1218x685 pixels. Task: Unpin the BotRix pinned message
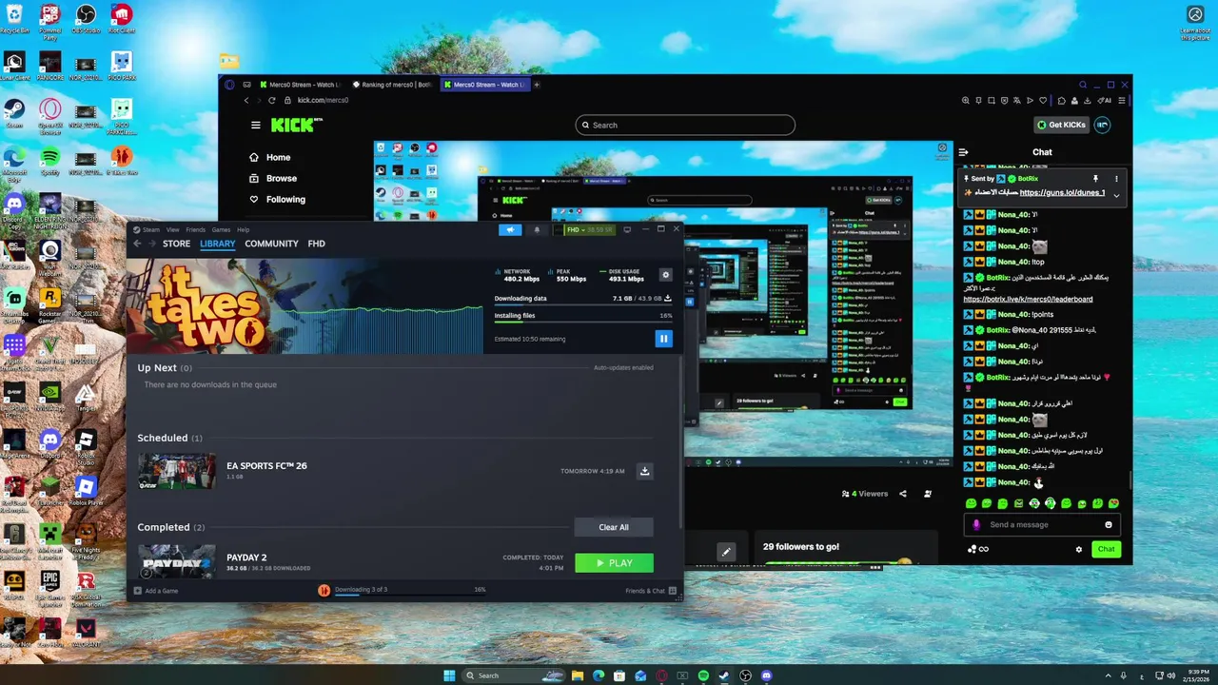tap(1095, 179)
